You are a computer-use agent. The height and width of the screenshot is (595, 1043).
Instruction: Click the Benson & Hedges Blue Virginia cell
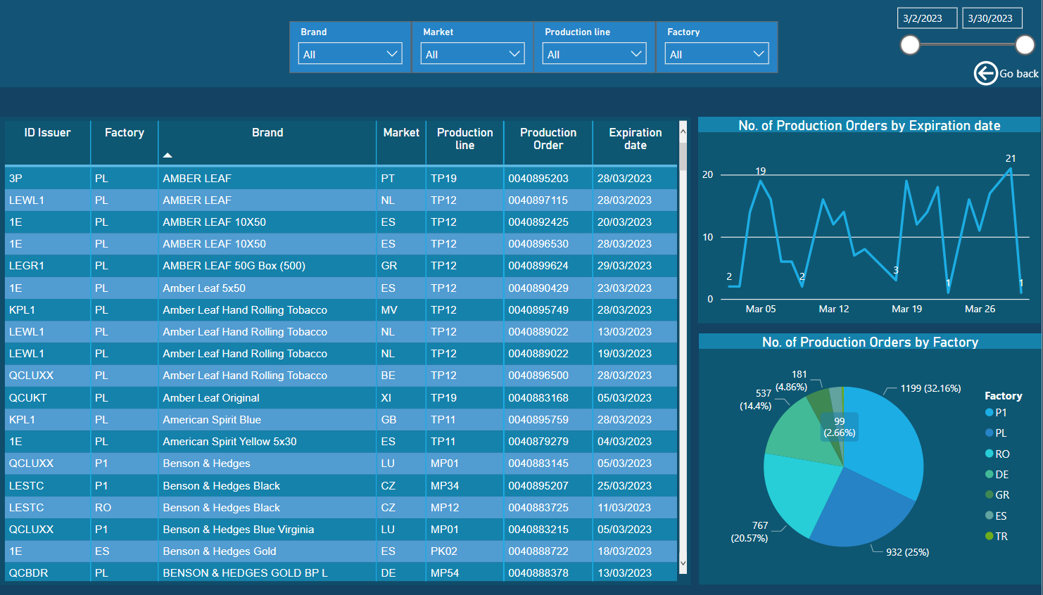coord(267,530)
